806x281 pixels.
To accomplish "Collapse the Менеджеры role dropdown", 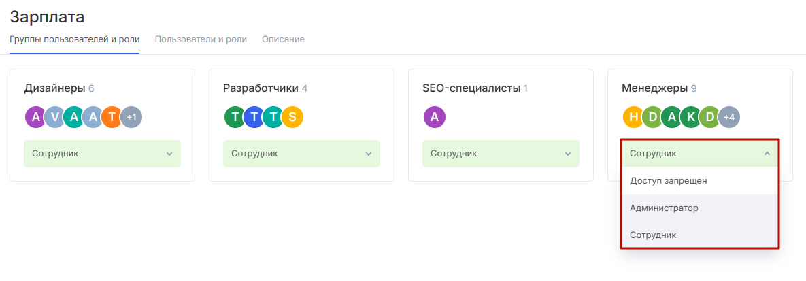I will click(699, 154).
